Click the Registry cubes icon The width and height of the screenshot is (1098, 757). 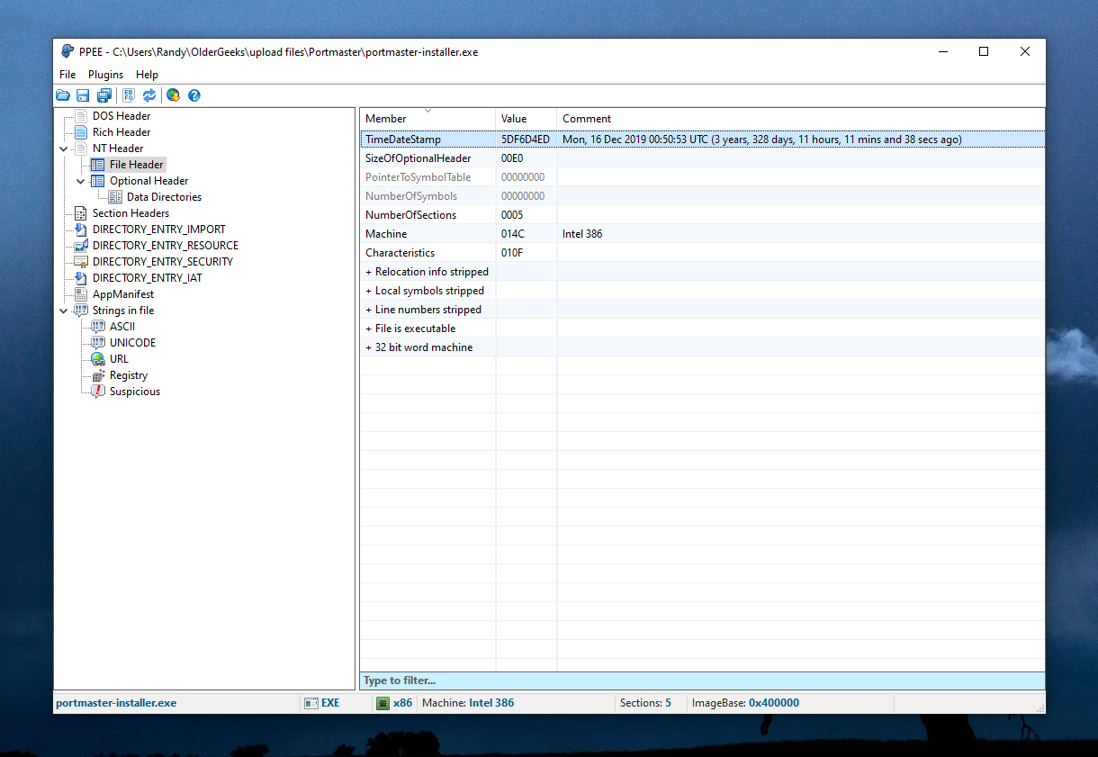click(98, 375)
